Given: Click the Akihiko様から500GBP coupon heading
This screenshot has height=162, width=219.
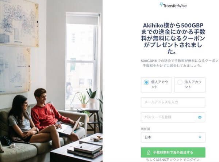Looking at the screenshot, I should point(173,38).
